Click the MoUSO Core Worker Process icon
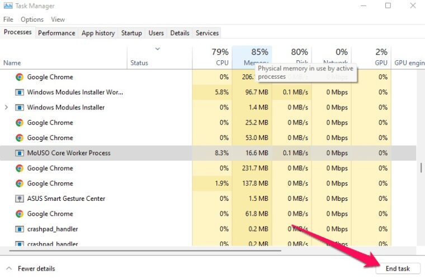The width and height of the screenshot is (425, 279). click(x=19, y=153)
